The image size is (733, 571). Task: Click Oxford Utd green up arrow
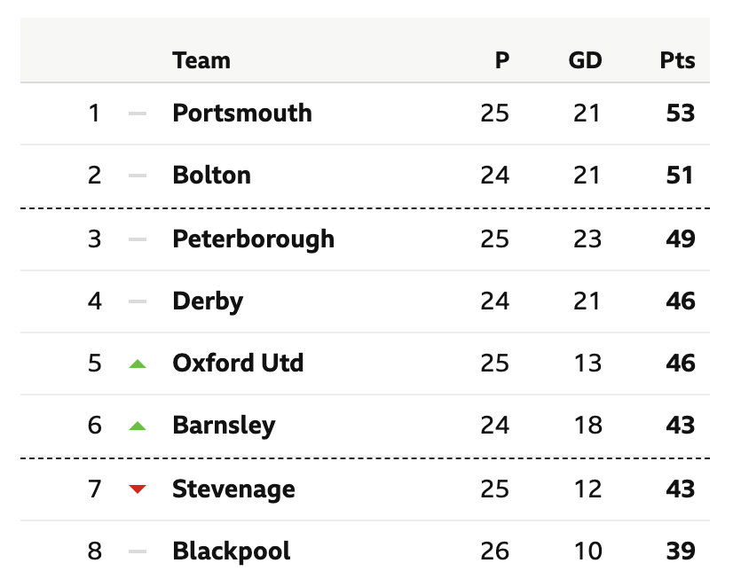click(138, 364)
